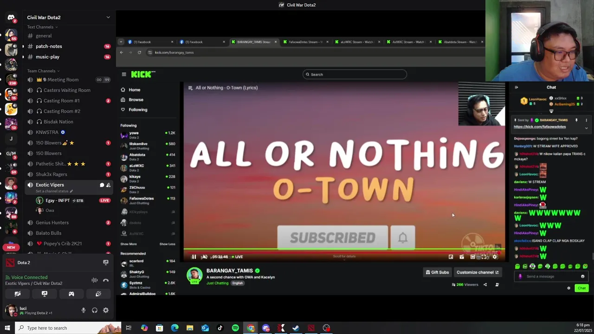Open scarlxrd in the Recommended list
594x334 pixels.
(x=148, y=263)
